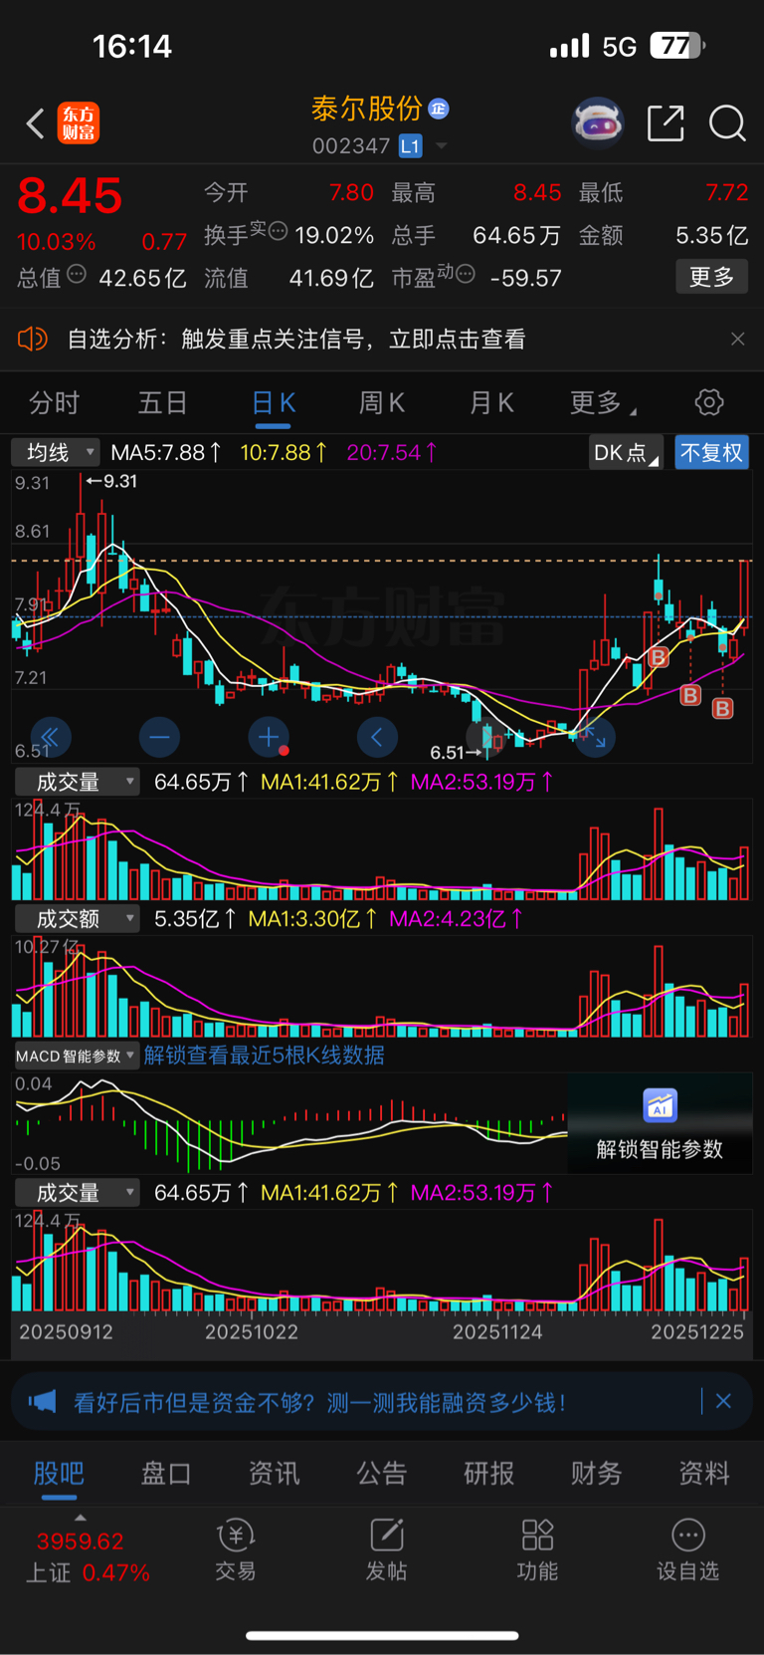Zoom in chart with plus button
764x1655 pixels.
[x=269, y=737]
